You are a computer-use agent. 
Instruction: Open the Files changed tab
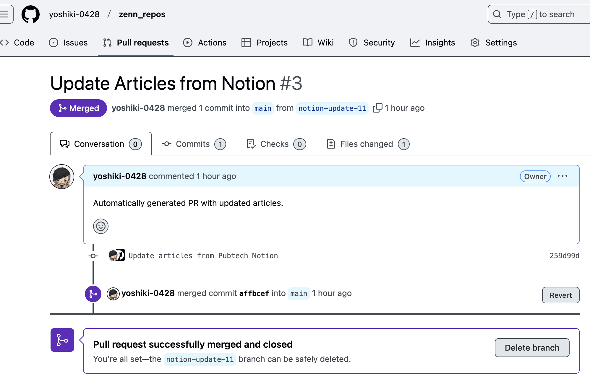tap(366, 144)
